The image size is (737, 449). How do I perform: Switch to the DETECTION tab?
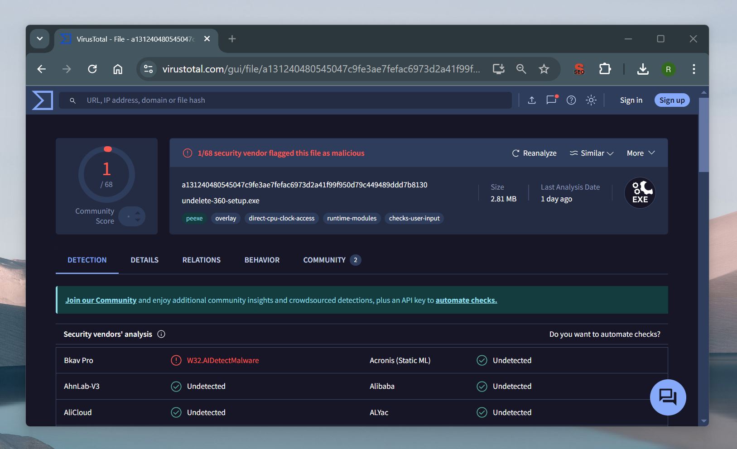click(x=87, y=260)
